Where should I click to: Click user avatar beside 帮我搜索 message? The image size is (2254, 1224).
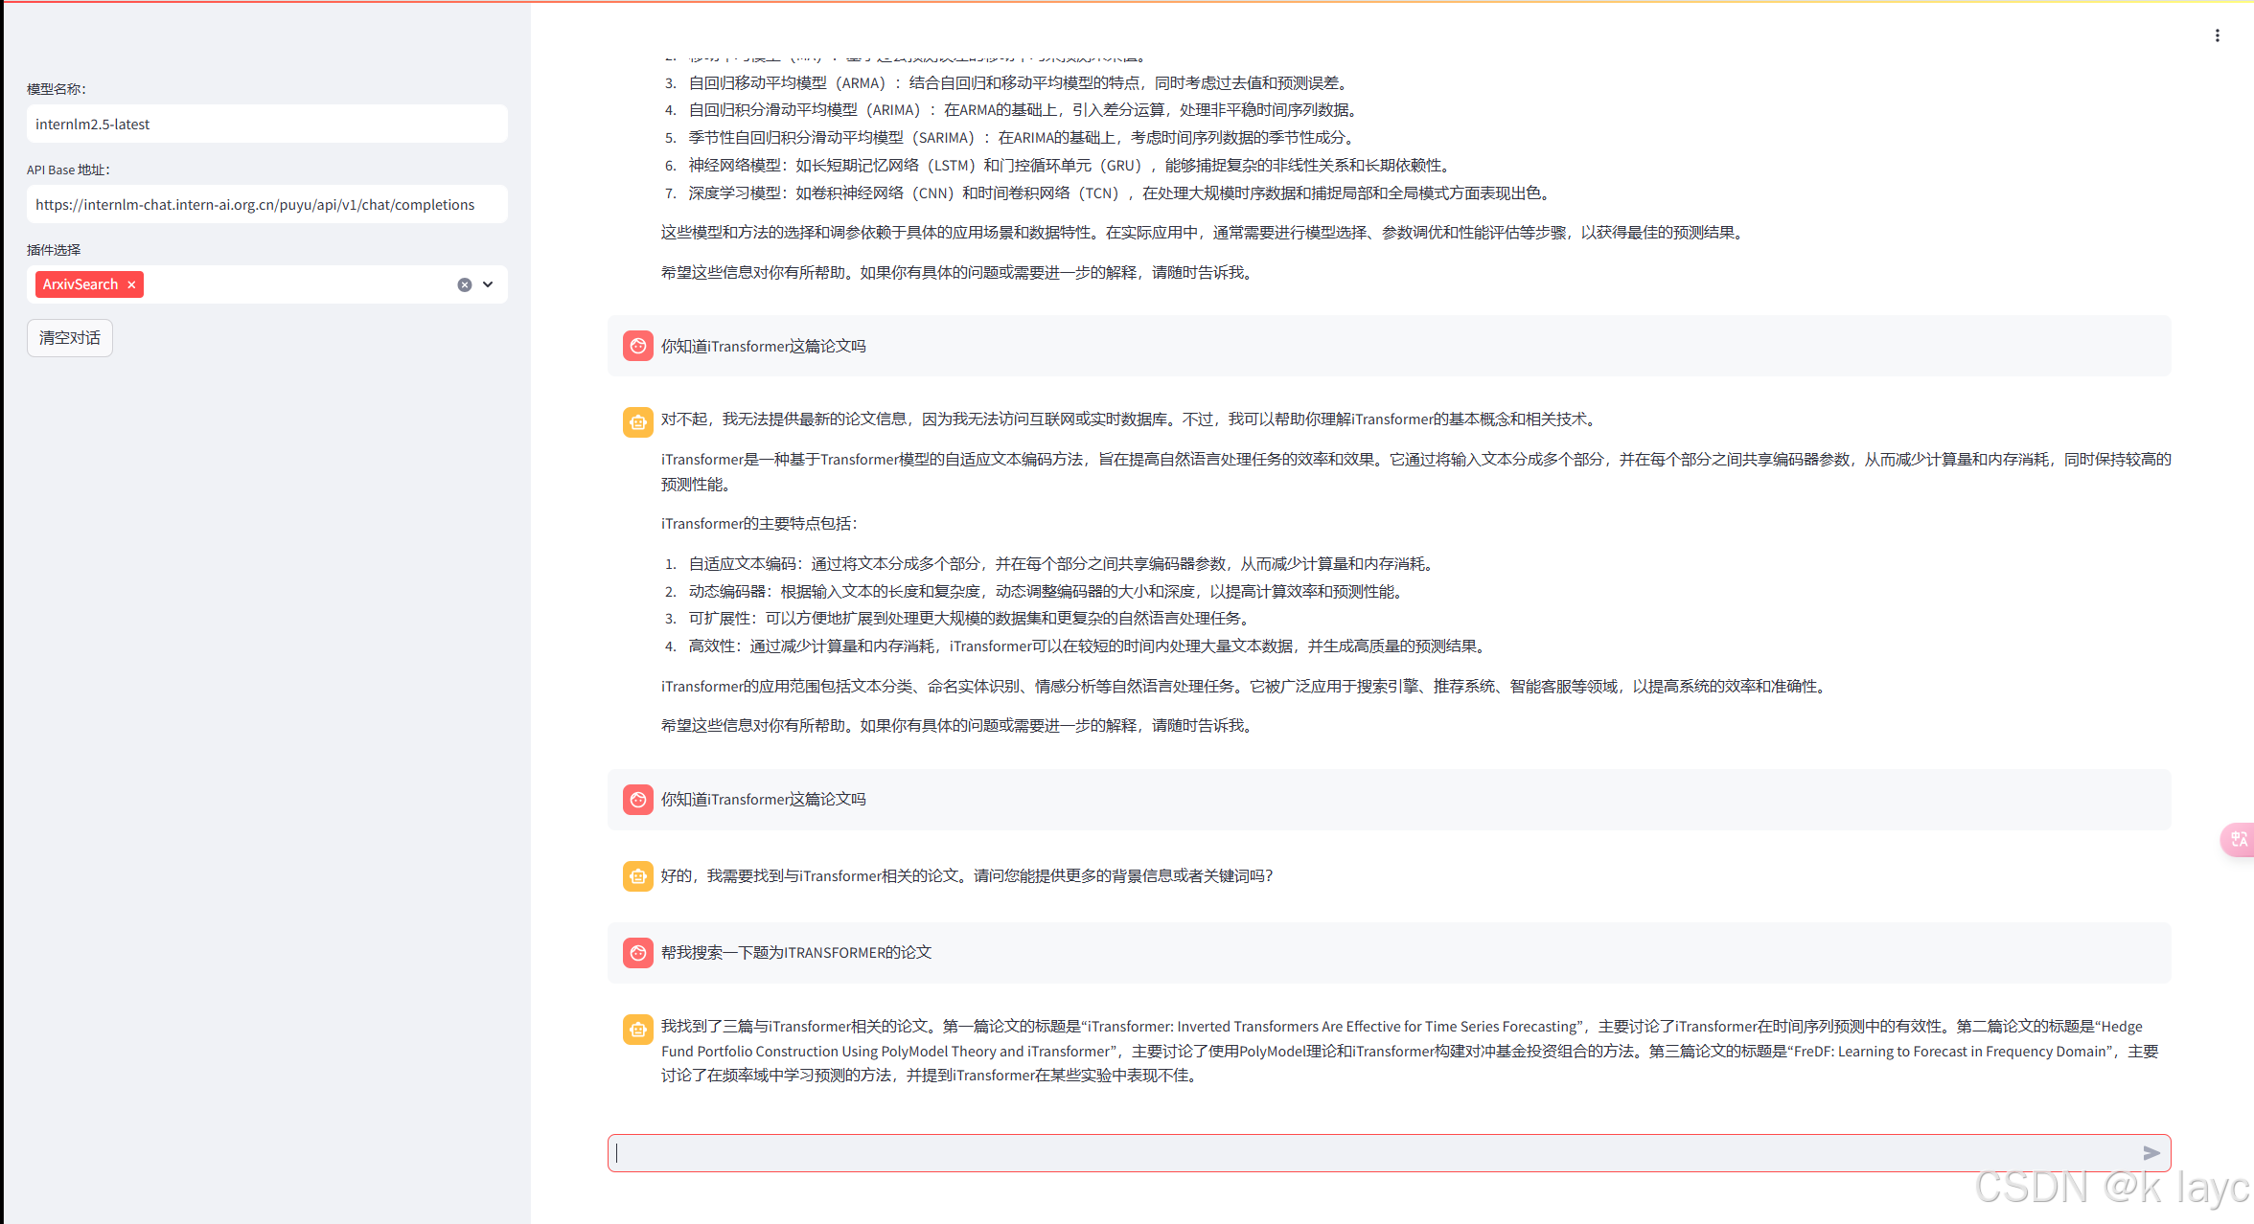pos(638,952)
